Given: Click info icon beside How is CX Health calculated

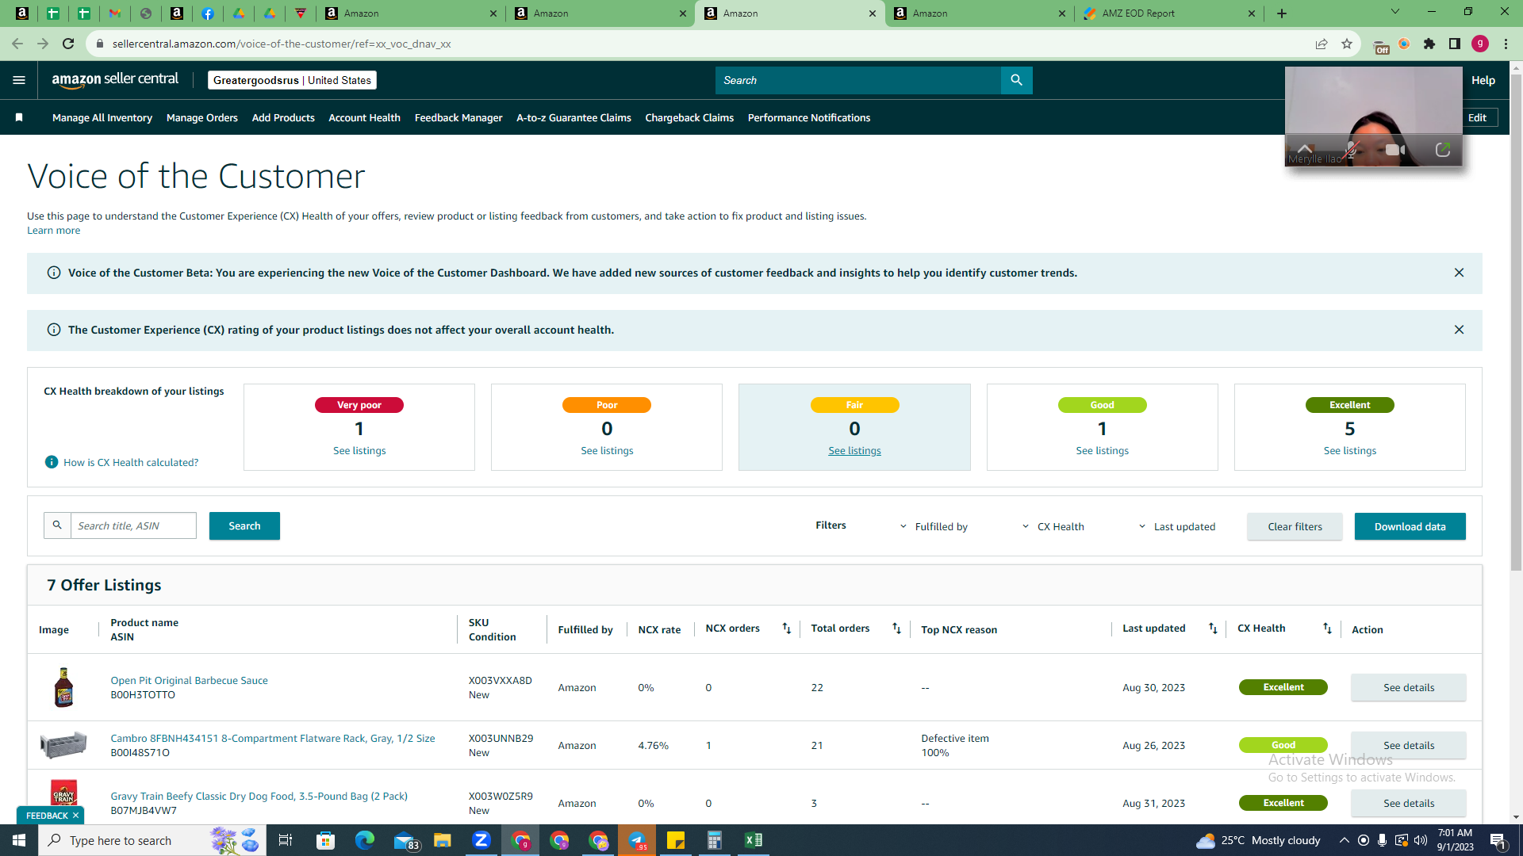Looking at the screenshot, I should pyautogui.click(x=52, y=462).
